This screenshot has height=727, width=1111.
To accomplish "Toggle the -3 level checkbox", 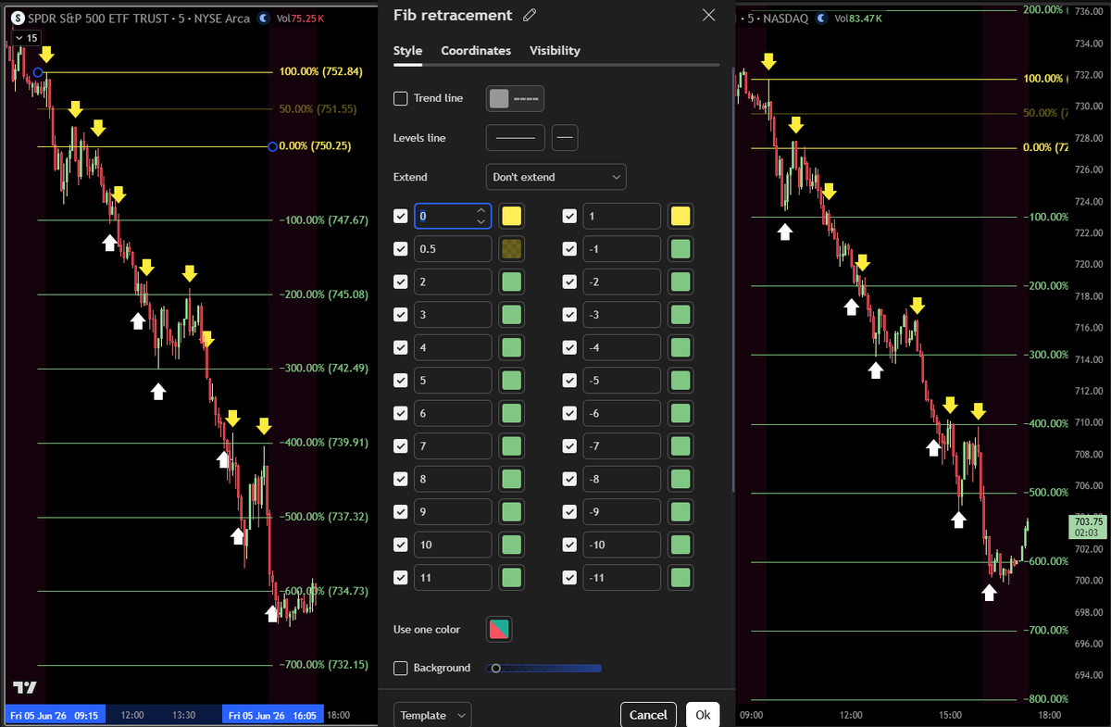I will click(x=569, y=315).
